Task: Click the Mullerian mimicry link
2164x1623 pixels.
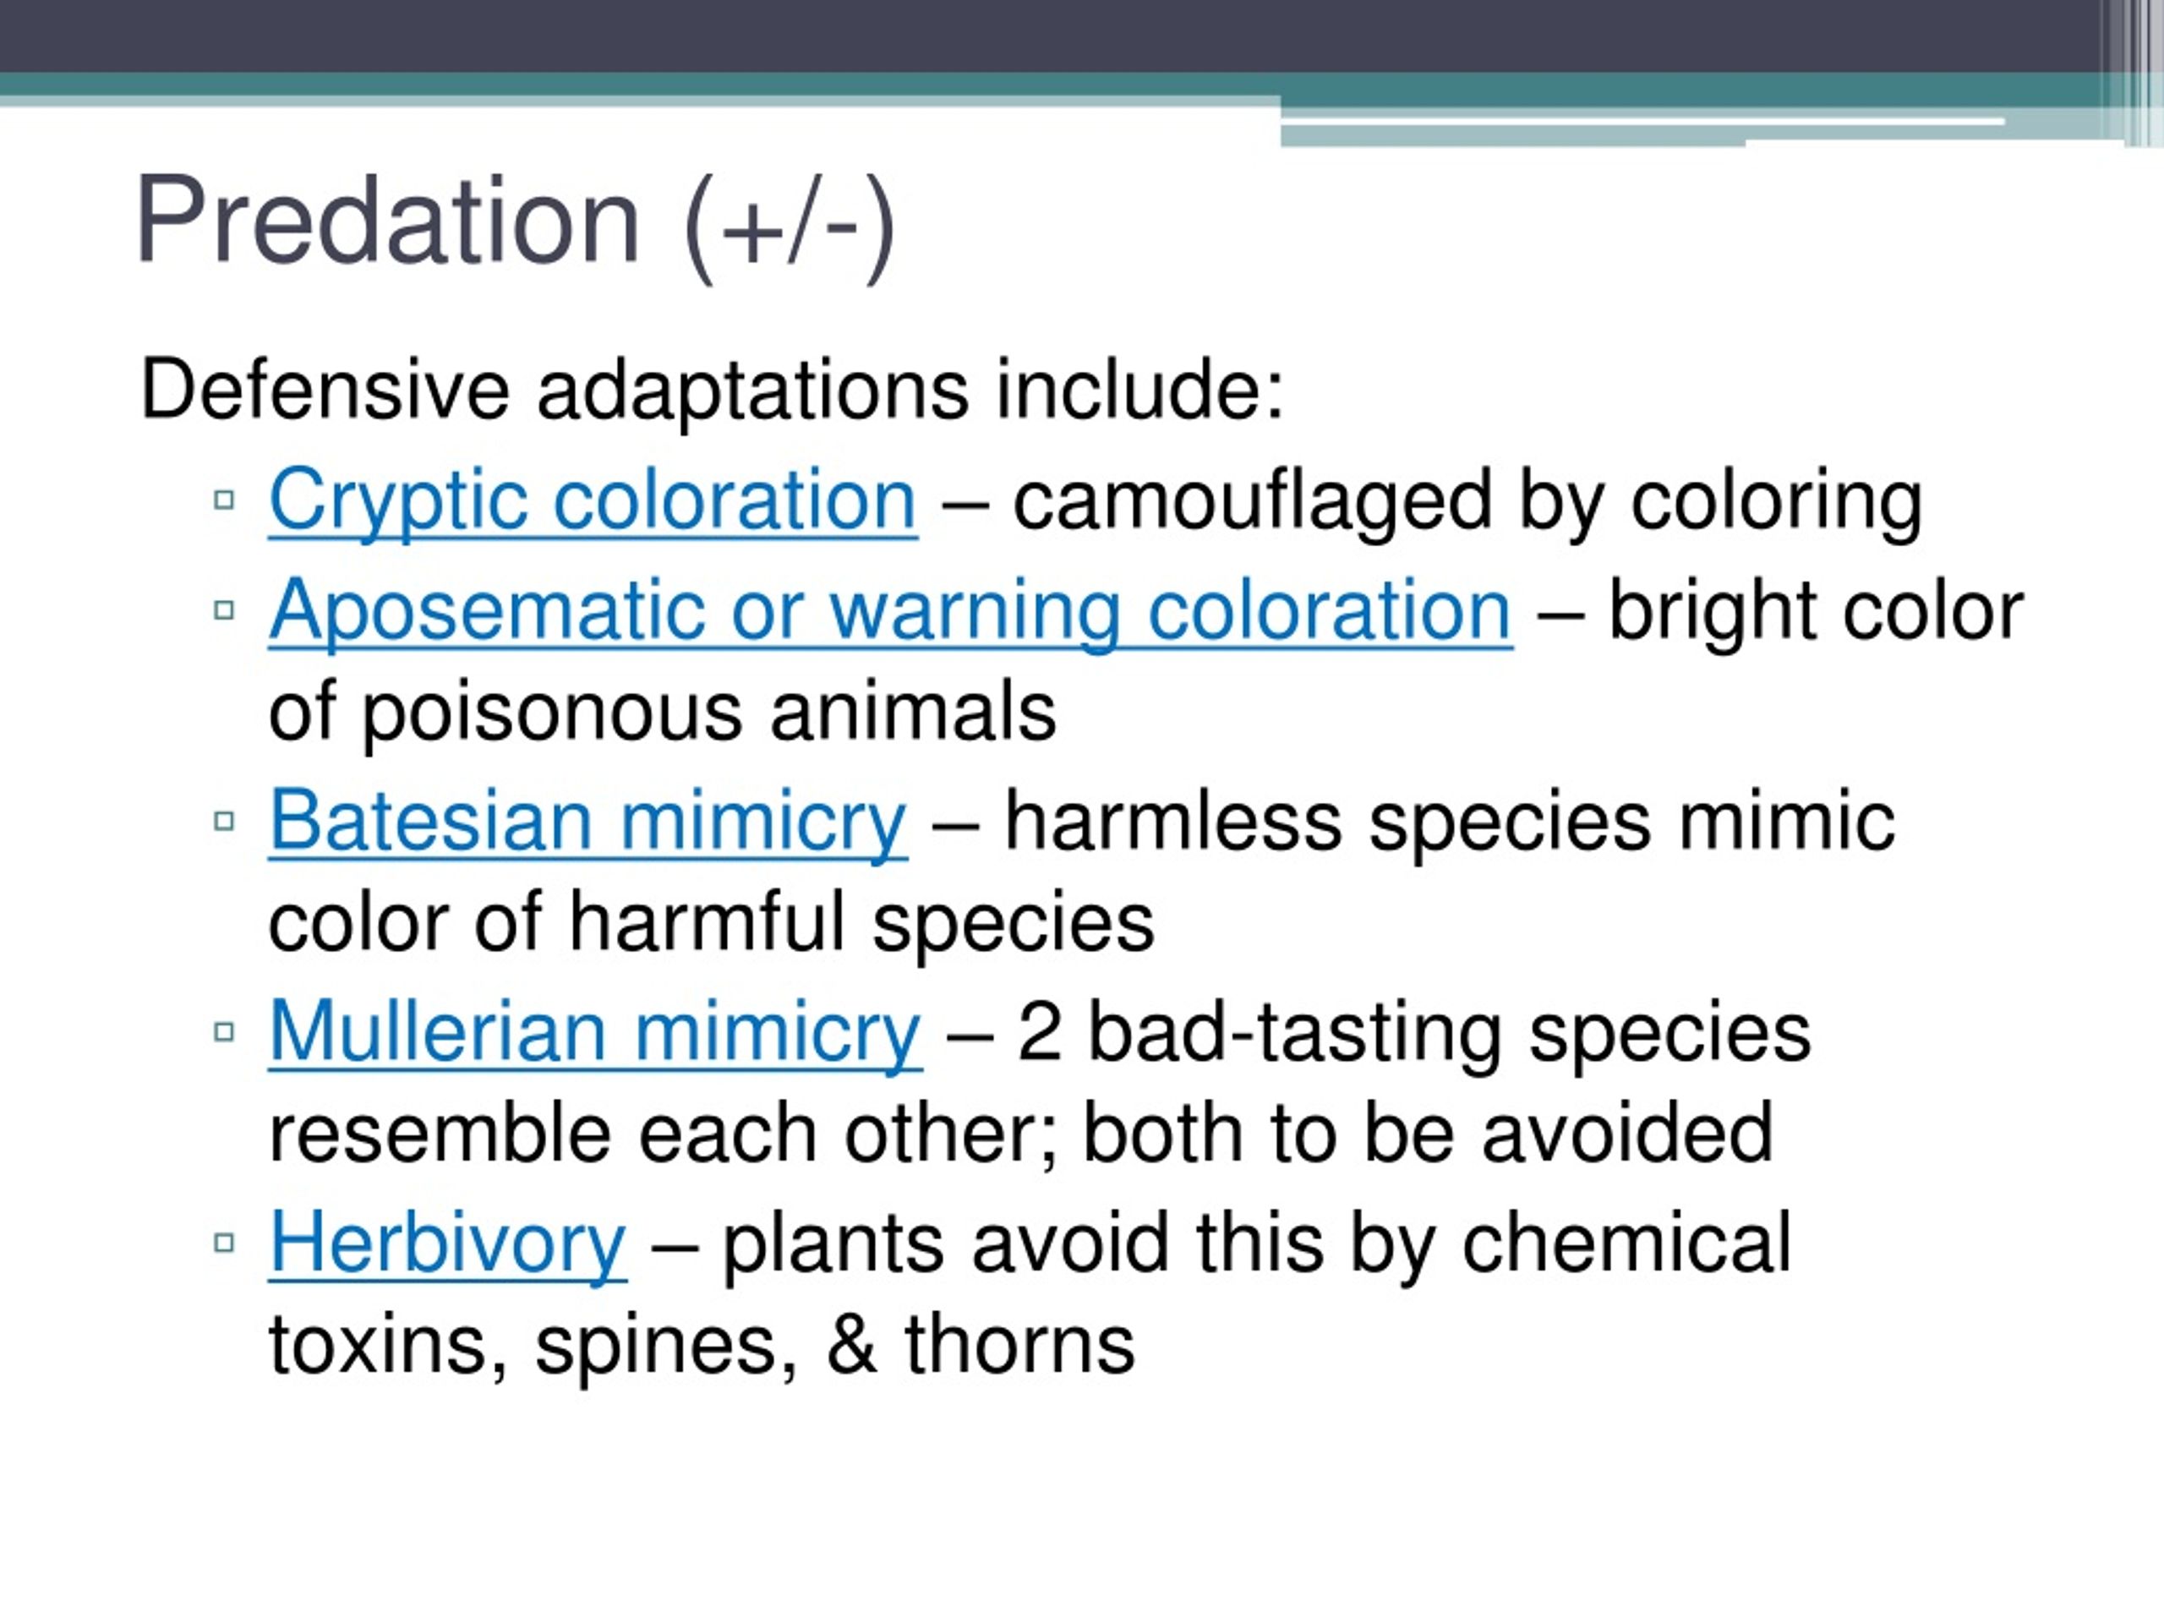Action: point(595,1032)
